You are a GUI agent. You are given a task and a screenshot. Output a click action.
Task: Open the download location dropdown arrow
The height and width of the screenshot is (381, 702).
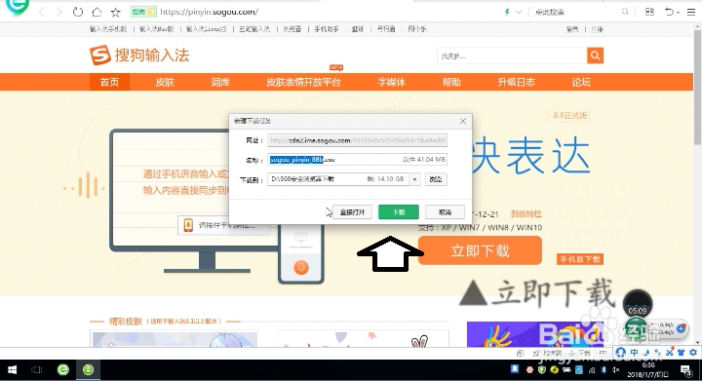[415, 179]
